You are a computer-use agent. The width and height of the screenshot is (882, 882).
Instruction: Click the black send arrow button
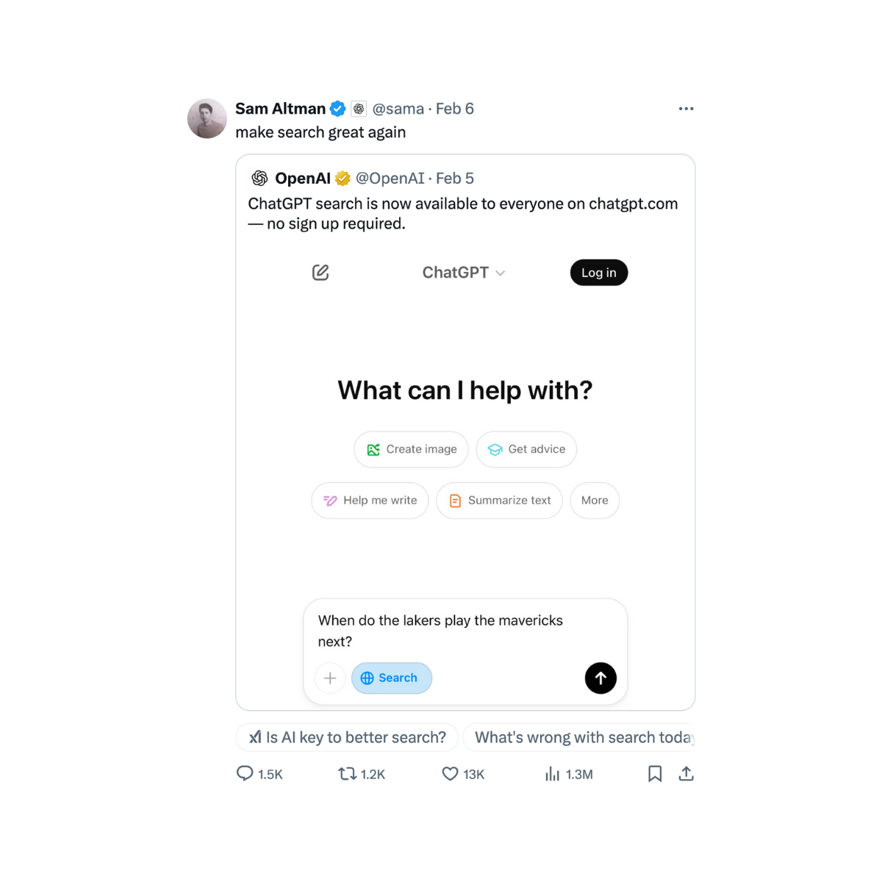600,678
